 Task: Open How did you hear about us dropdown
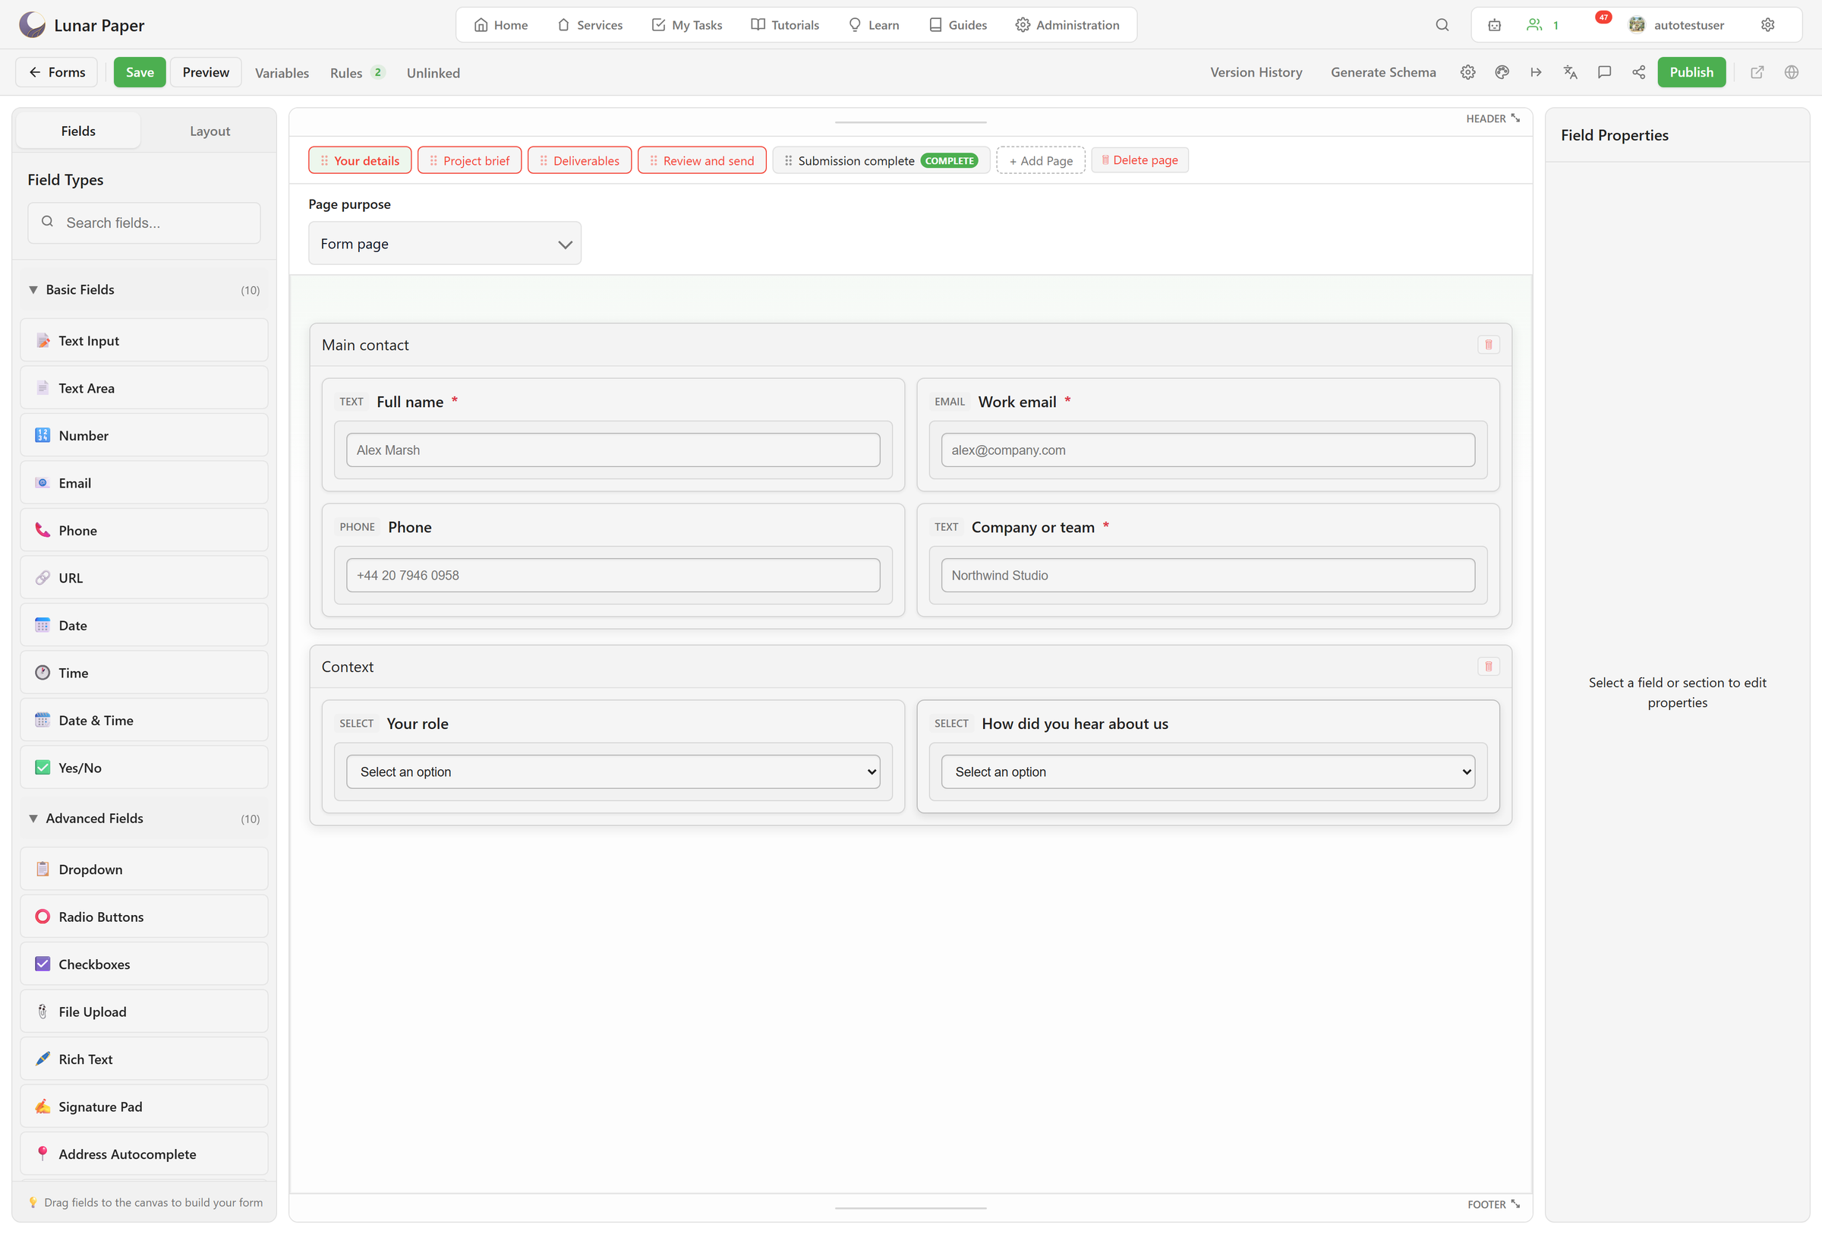(1207, 772)
